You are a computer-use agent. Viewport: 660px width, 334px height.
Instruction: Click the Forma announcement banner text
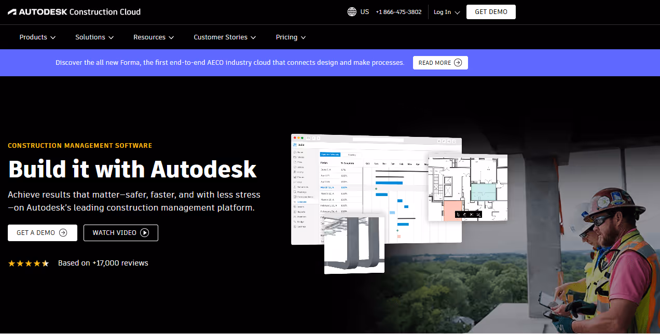click(230, 63)
